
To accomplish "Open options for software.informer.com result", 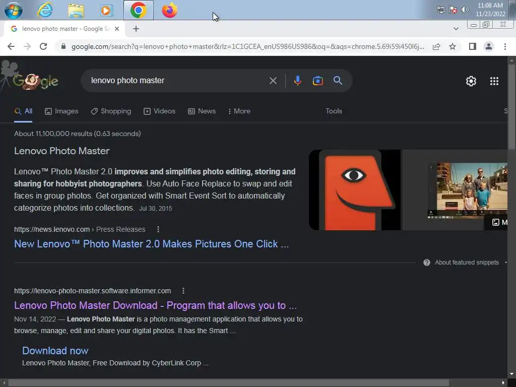I will coord(183,291).
